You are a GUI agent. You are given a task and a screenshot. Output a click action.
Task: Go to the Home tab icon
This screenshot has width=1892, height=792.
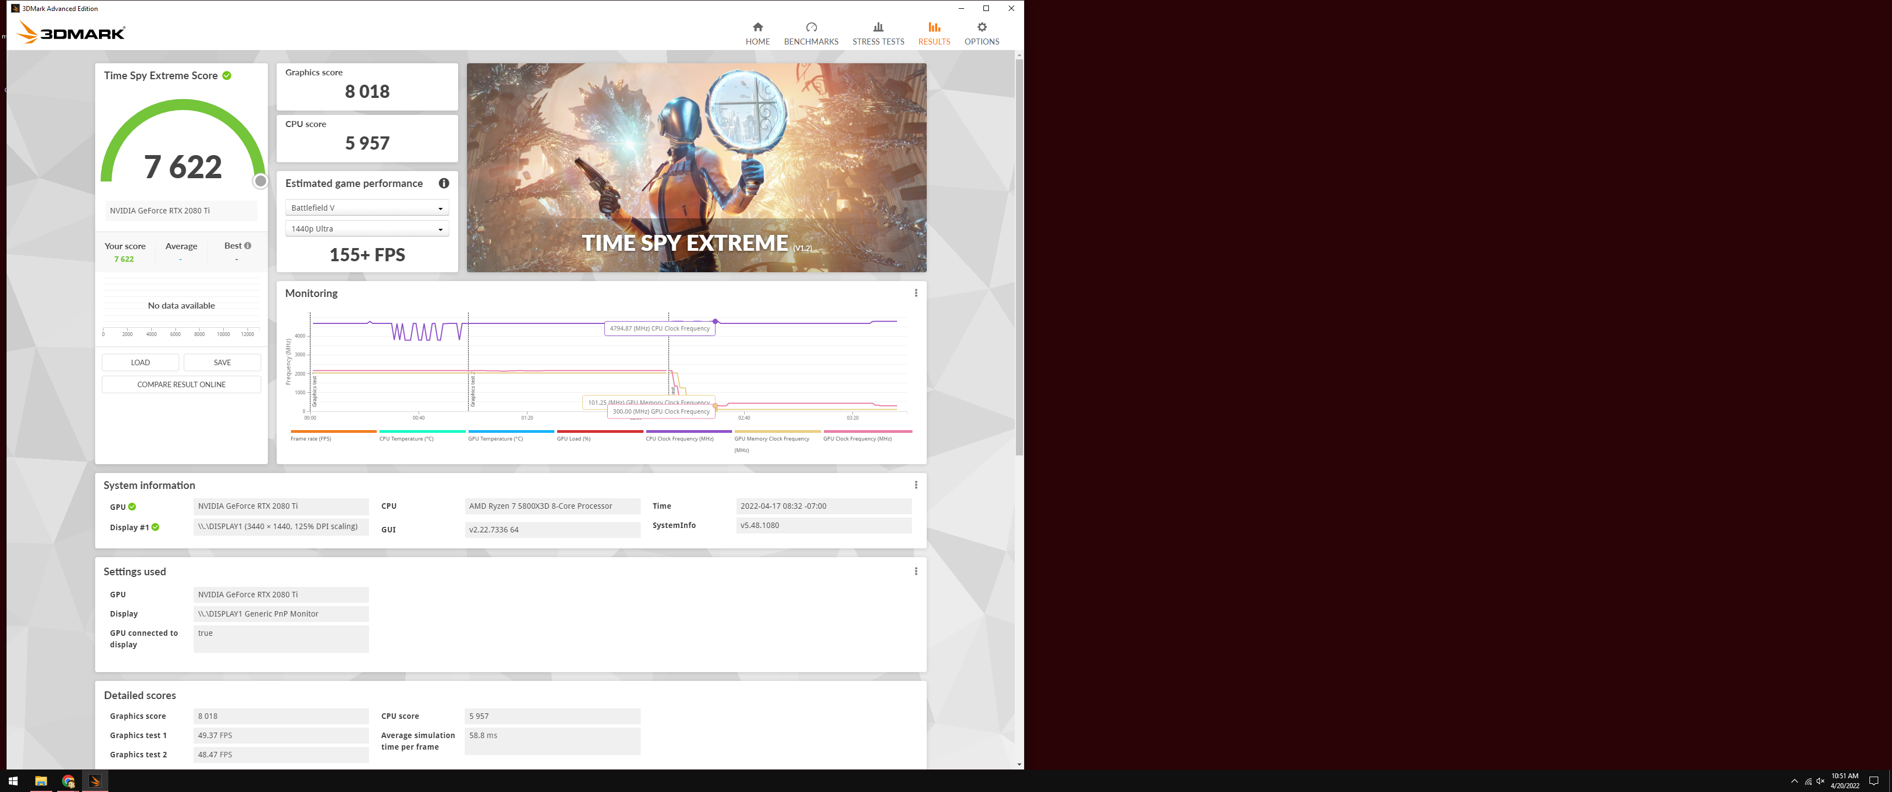click(x=757, y=27)
